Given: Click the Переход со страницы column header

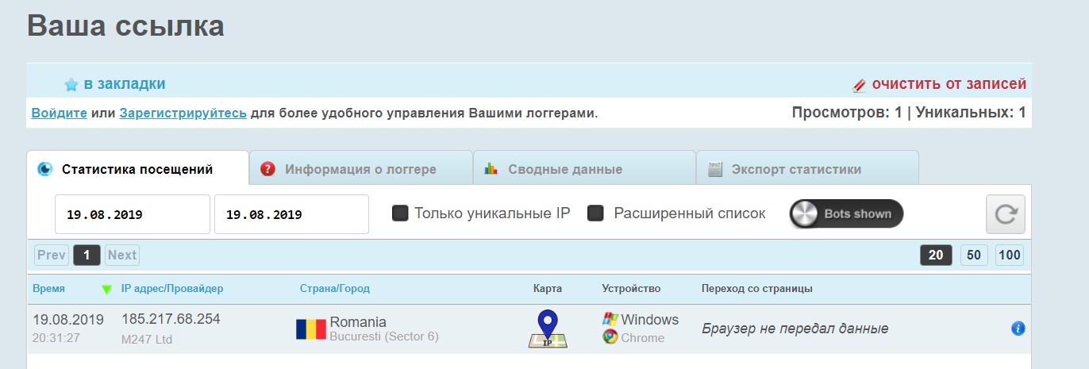Looking at the screenshot, I should pyautogui.click(x=757, y=289).
